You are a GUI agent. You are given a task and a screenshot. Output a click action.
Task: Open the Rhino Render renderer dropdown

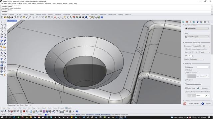(x=197, y=28)
